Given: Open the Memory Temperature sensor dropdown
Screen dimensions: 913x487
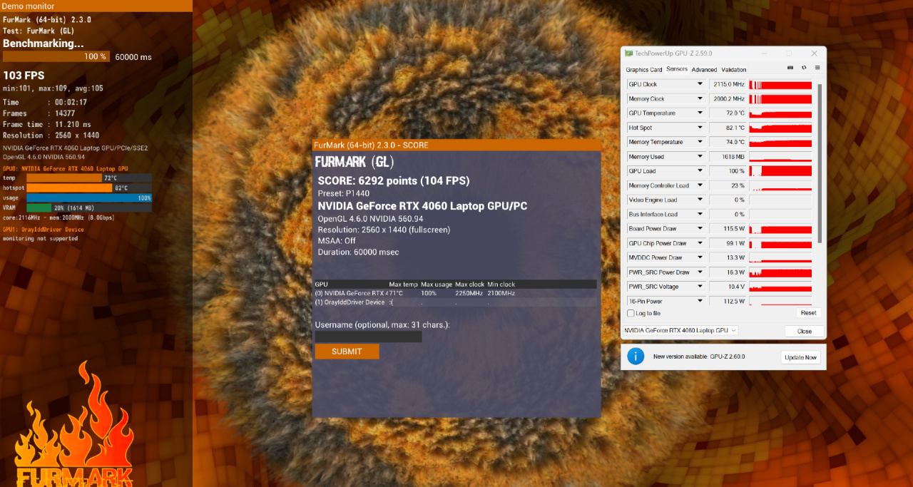Looking at the screenshot, I should pyautogui.click(x=700, y=142).
